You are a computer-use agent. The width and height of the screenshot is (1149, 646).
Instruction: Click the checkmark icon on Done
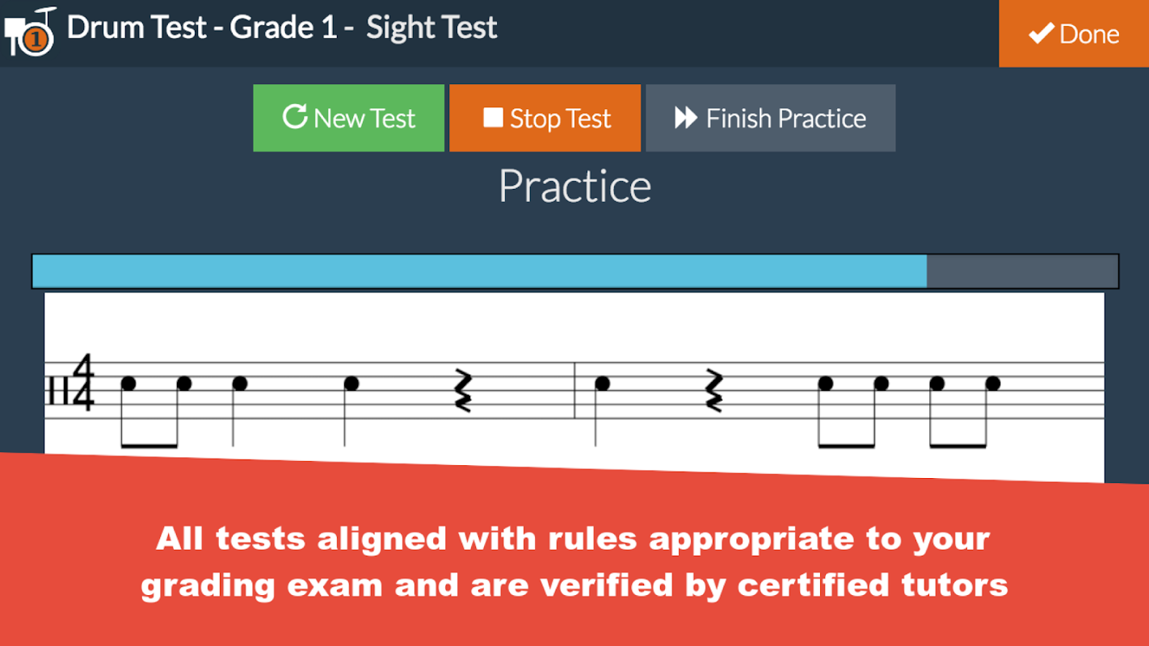[1040, 34]
